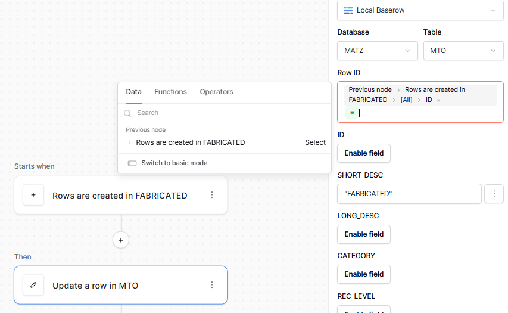Click the SHORT_DESC "FABRICATED" input field

pos(409,194)
